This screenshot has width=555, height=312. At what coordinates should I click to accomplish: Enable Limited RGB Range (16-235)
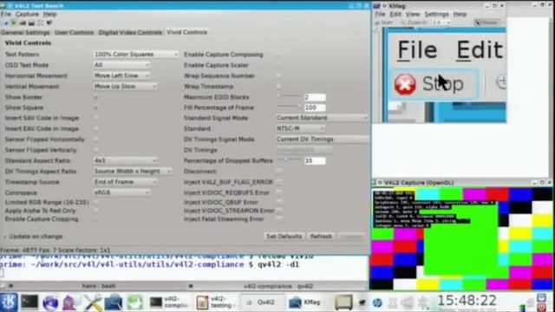coord(96,202)
